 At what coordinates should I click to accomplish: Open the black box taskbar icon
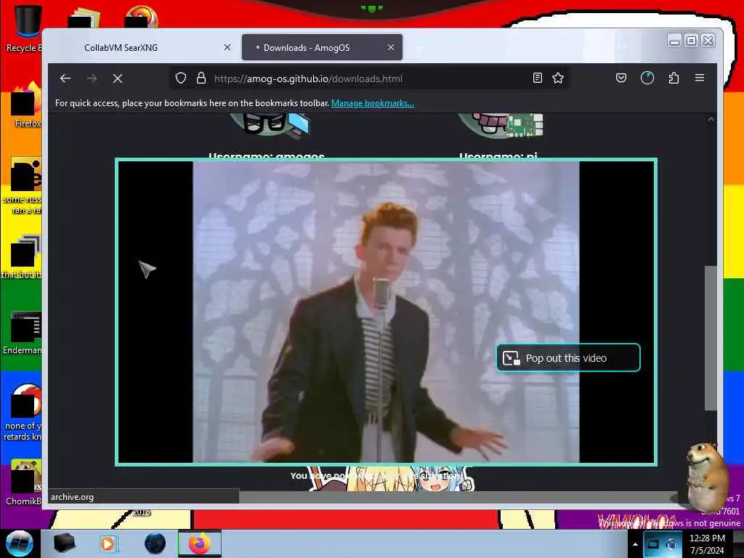(x=64, y=543)
